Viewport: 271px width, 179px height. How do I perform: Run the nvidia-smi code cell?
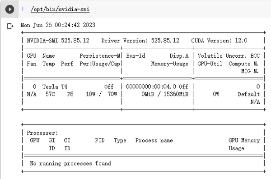tap(9, 9)
